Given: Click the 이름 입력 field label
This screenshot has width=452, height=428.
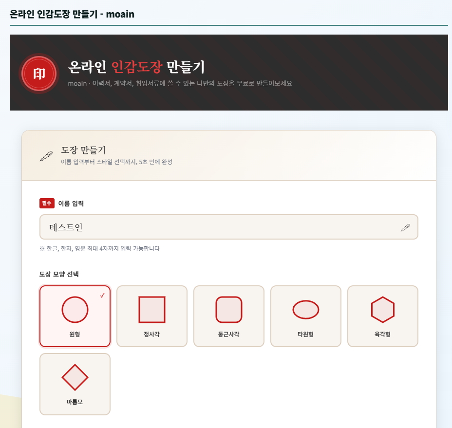Looking at the screenshot, I should [71, 204].
